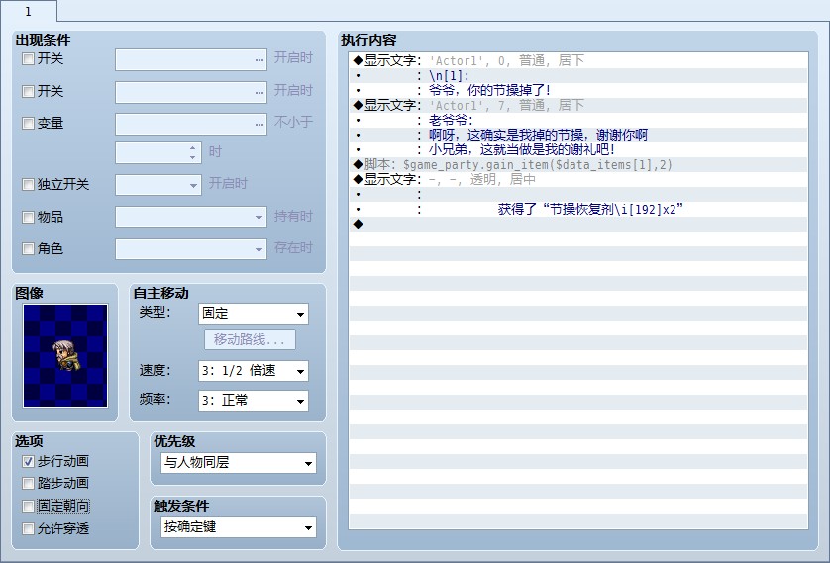This screenshot has height=563, width=830.
Task: Enable the 角色 condition checkbox
Action: pyautogui.click(x=28, y=248)
